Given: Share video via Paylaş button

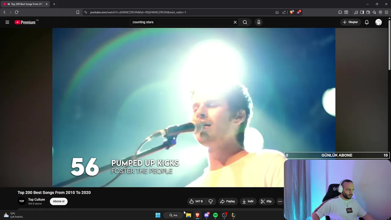Looking at the screenshot, I should pos(228,201).
